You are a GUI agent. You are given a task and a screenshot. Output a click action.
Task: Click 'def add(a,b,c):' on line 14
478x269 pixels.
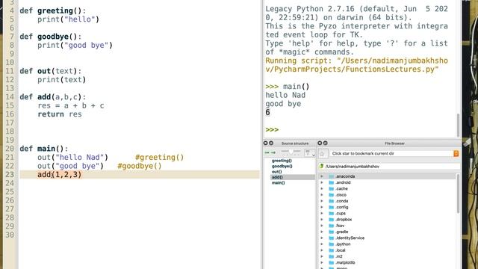[x=53, y=97]
